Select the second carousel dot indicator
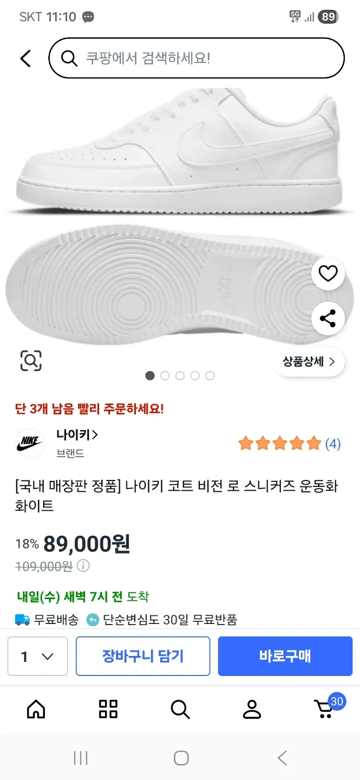Image resolution: width=360 pixels, height=780 pixels. tap(165, 375)
